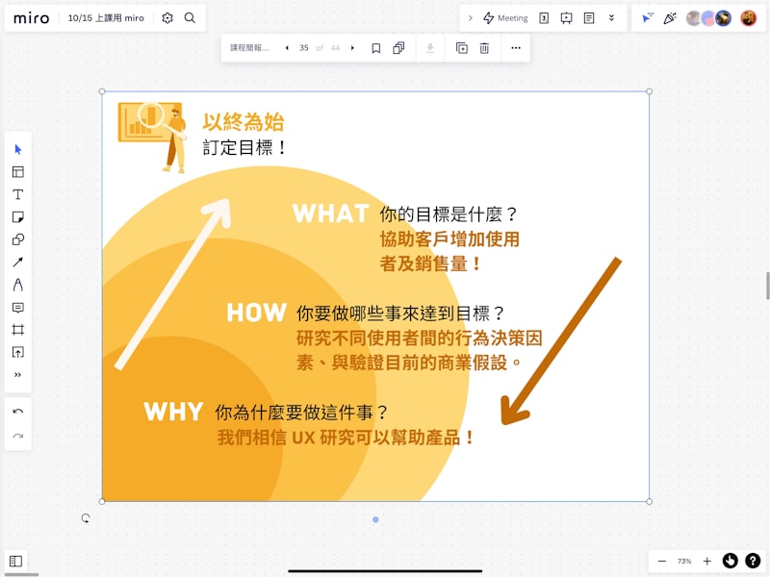Open the frame name 課程簡報 field
Viewport: 770px width, 577px height.
tap(249, 47)
